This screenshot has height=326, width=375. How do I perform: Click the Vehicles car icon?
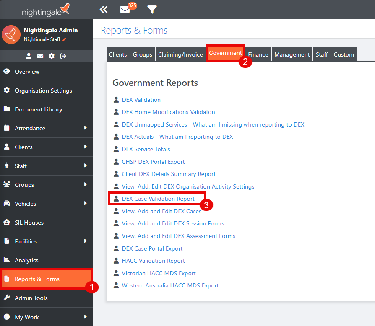click(7, 203)
